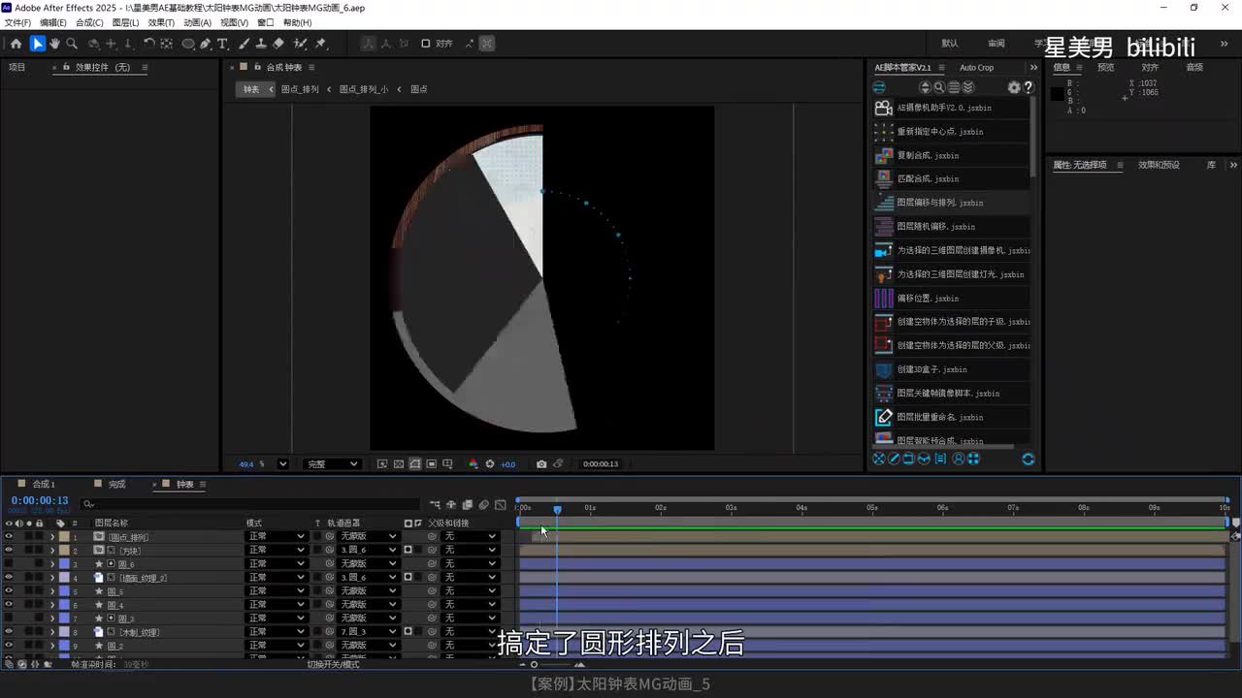Open graph editor icon in timeline

pos(501,504)
